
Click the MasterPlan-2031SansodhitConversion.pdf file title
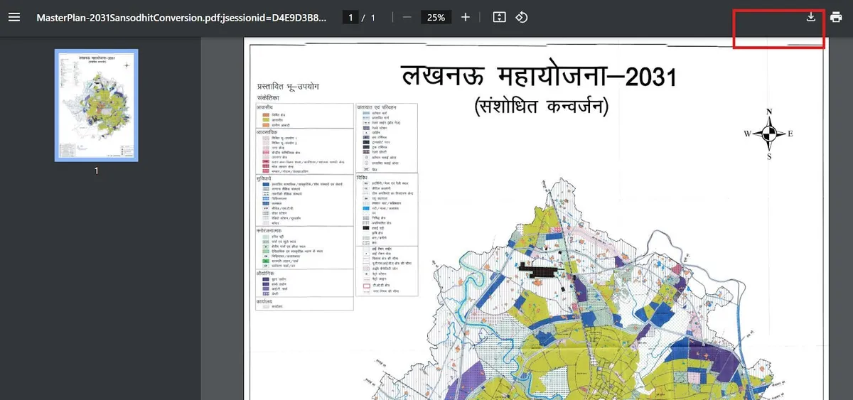[x=181, y=17]
